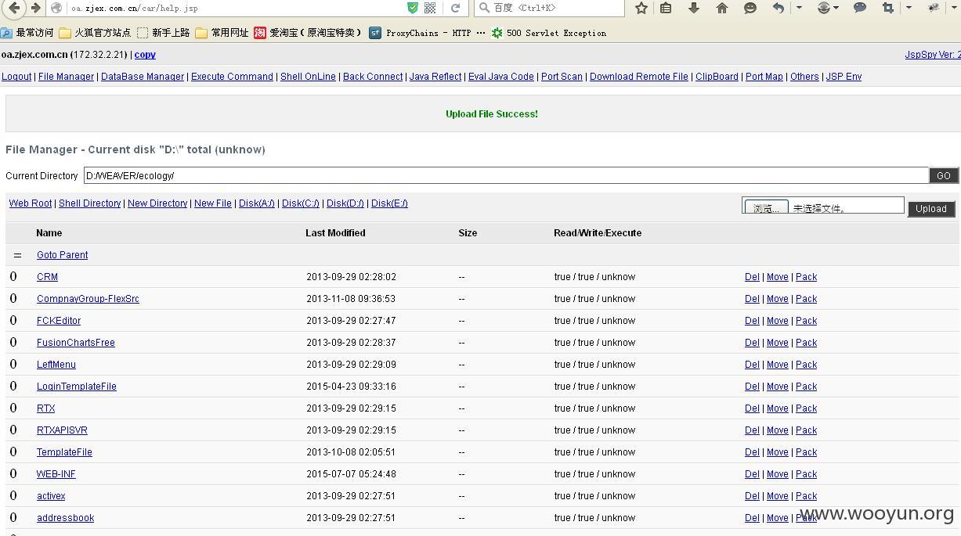Open Eval Java Code menu link

501,77
